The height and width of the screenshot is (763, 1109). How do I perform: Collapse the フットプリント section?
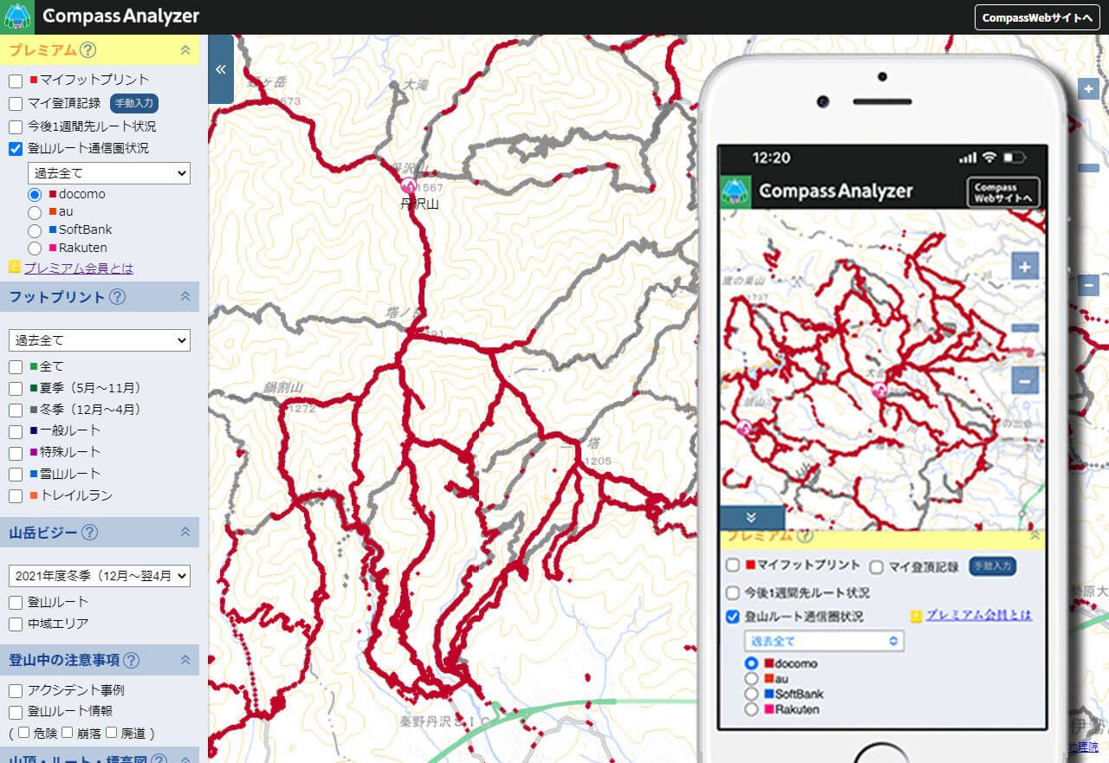(x=185, y=296)
